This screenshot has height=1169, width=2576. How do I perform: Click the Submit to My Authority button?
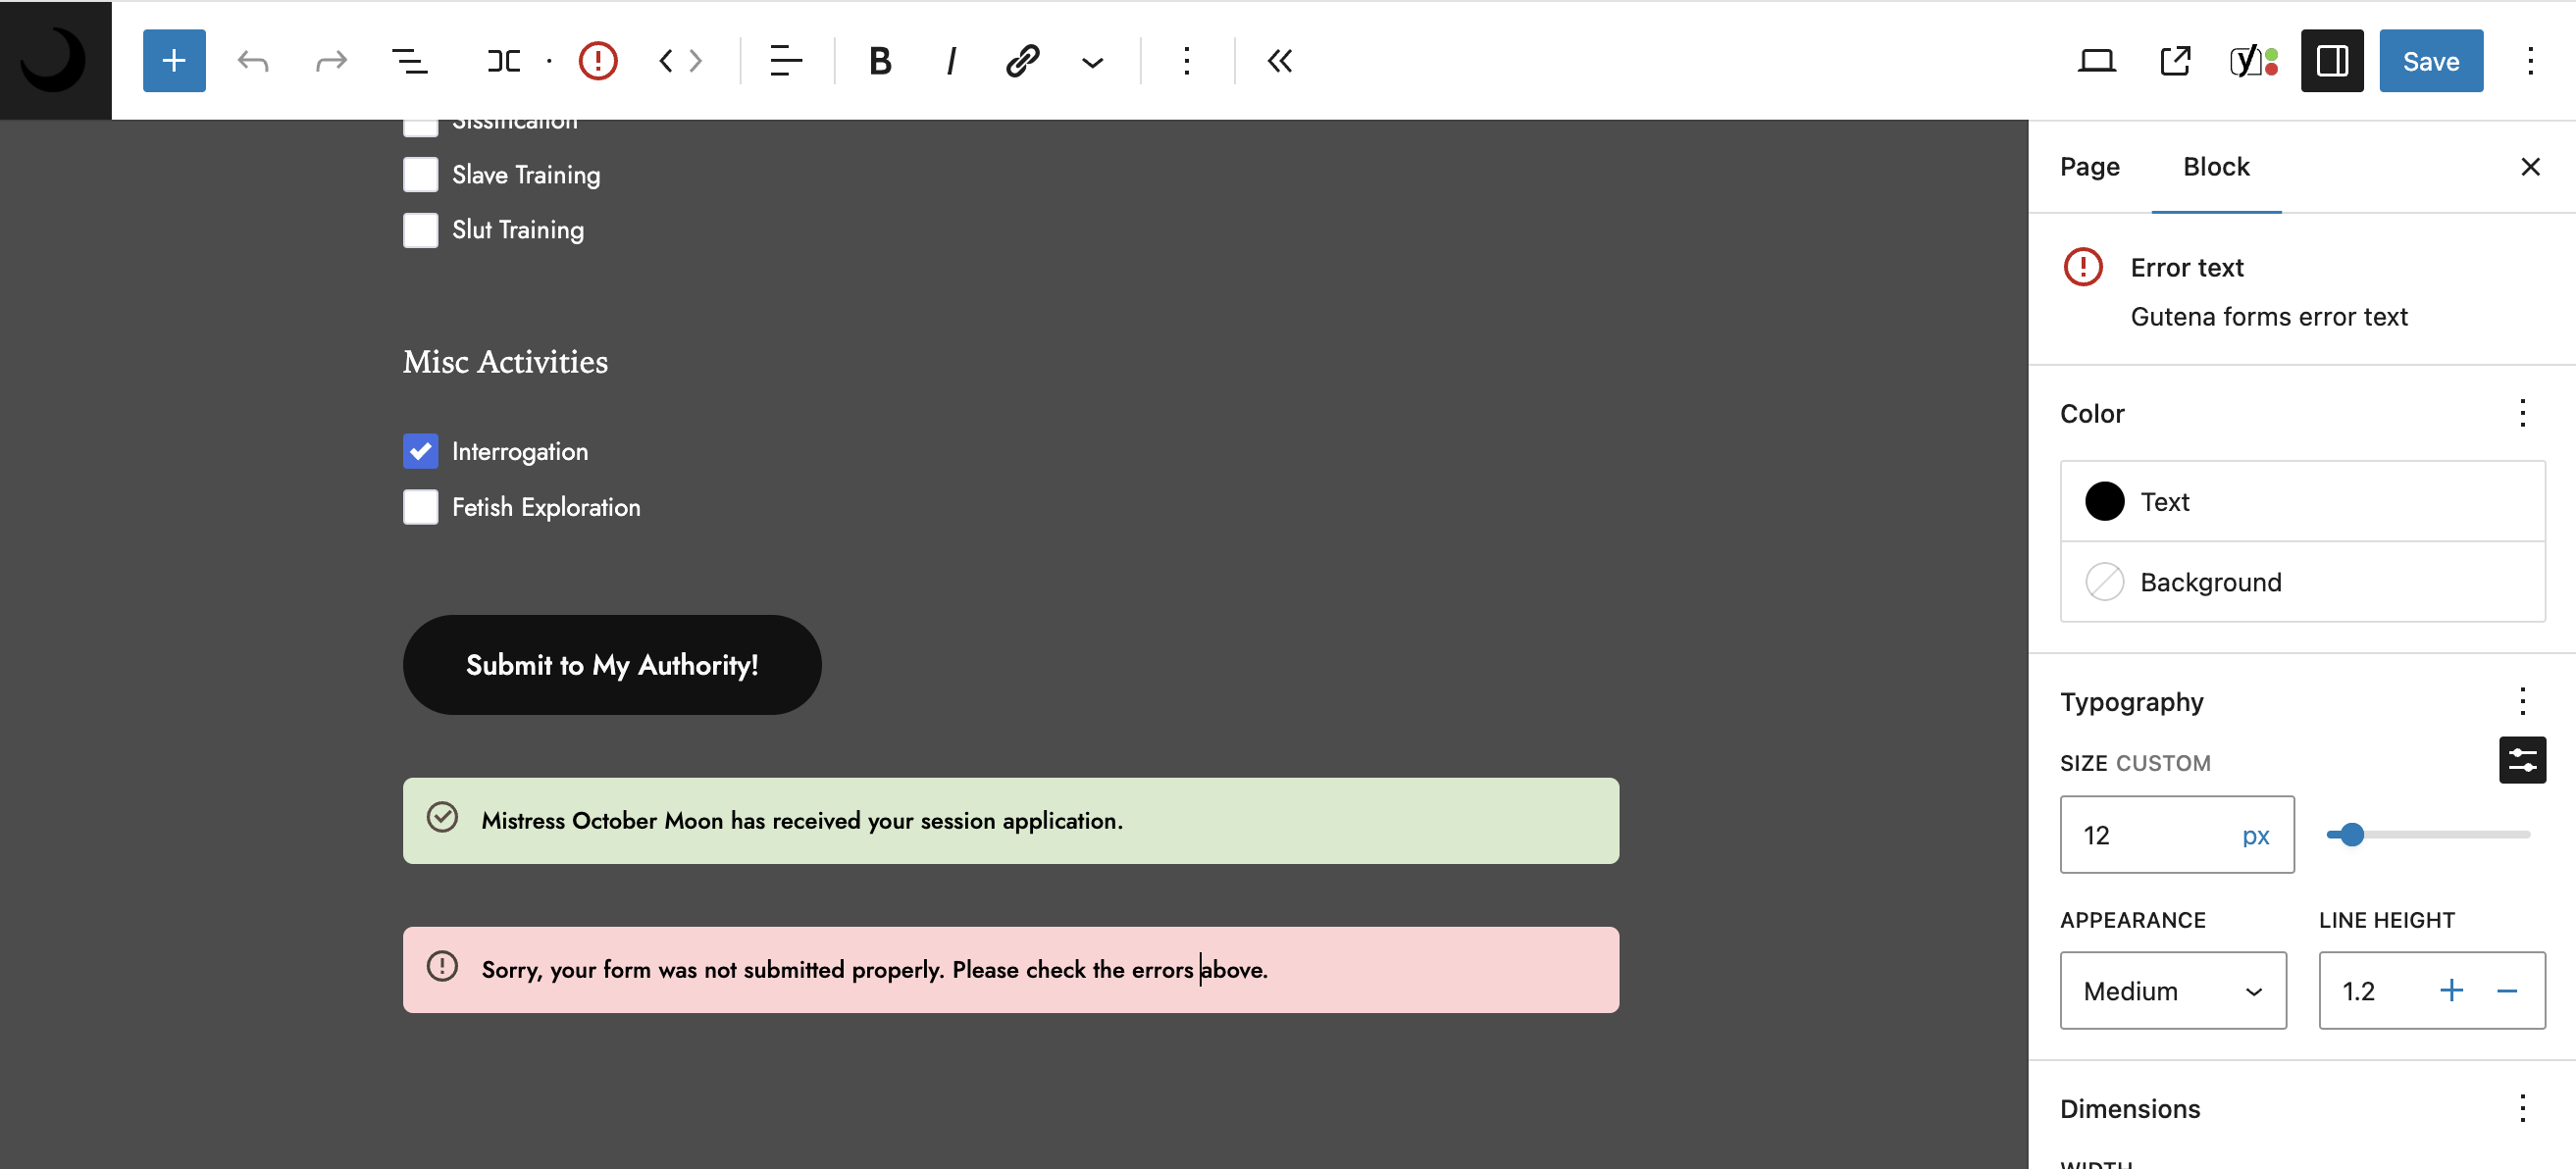[x=611, y=665]
